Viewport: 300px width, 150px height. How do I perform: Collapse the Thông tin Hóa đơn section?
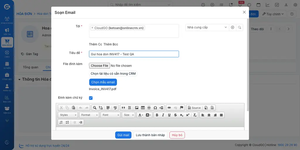coord(20,80)
